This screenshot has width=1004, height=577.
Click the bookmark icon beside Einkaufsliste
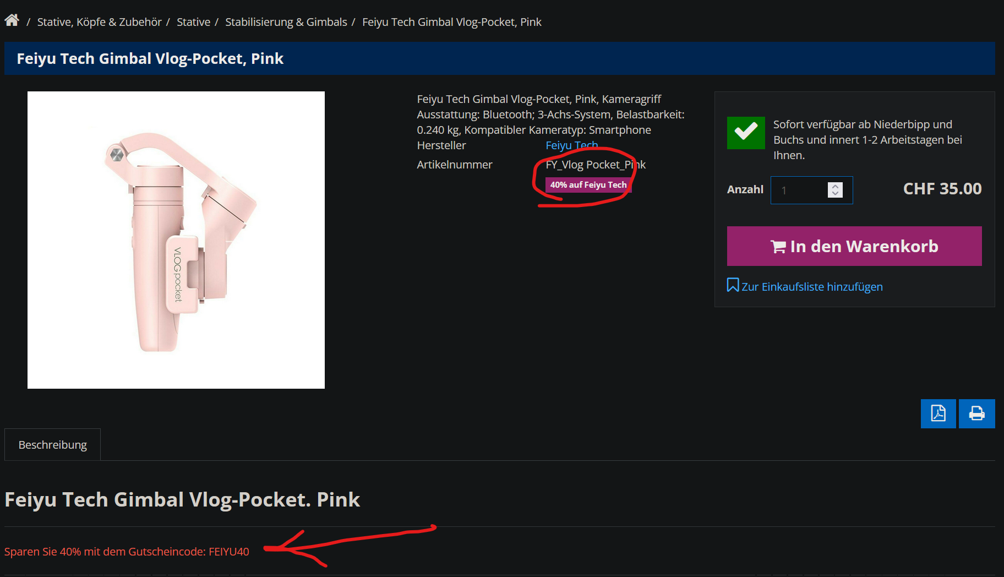click(733, 285)
